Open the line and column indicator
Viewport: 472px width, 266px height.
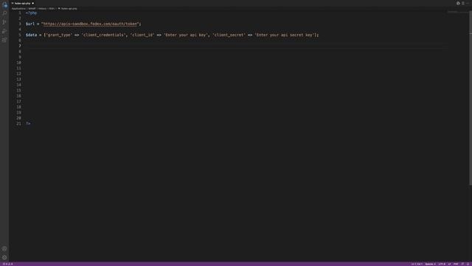tap(417, 264)
